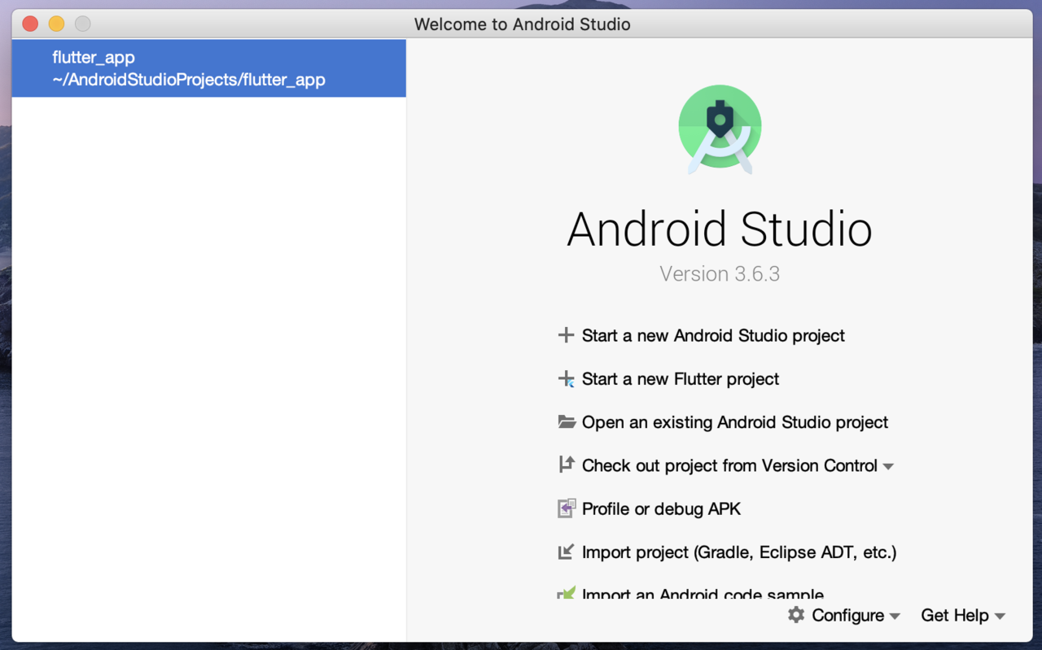Viewport: 1042px width, 650px height.
Task: Start a new Flutter project
Action: point(681,378)
